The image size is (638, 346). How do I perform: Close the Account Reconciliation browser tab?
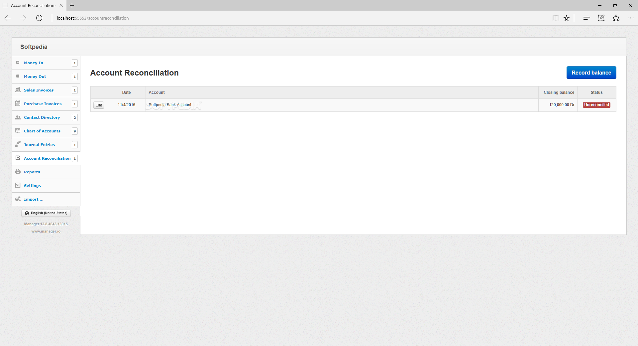point(61,5)
